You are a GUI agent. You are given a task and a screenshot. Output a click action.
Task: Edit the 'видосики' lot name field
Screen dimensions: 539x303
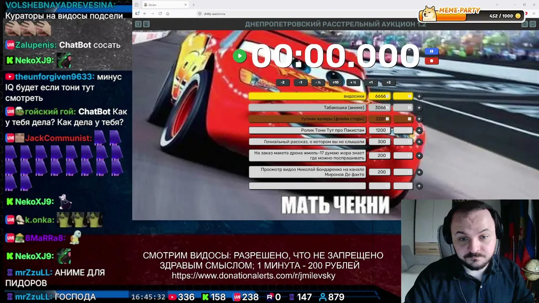pos(307,96)
